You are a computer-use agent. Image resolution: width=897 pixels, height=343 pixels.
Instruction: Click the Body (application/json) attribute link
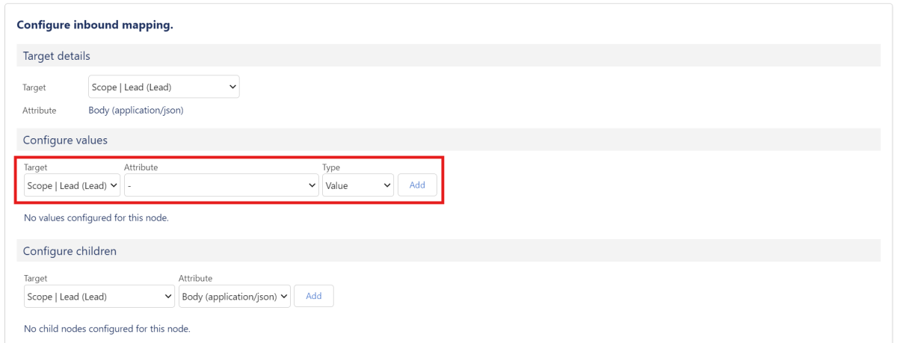pyautogui.click(x=135, y=111)
